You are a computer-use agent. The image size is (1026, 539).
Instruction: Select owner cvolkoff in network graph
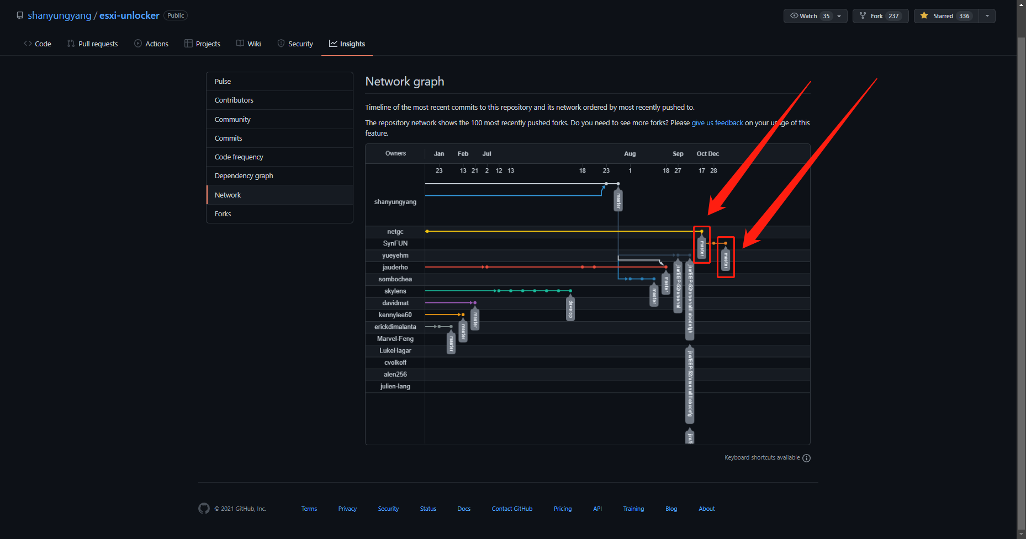(395, 362)
